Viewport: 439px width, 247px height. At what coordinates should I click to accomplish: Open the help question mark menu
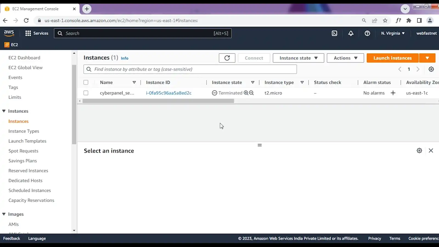click(x=367, y=33)
